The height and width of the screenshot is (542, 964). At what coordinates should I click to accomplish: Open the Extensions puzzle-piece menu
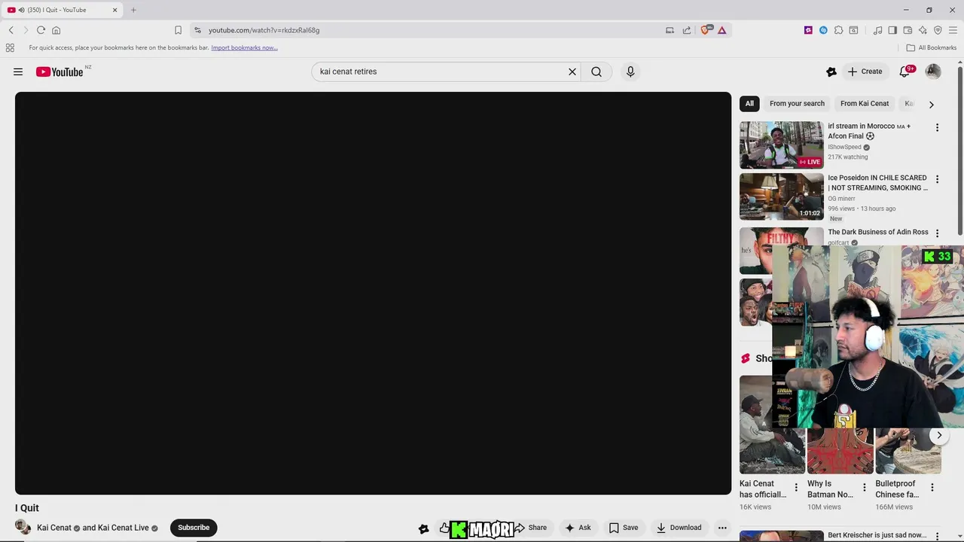838,30
